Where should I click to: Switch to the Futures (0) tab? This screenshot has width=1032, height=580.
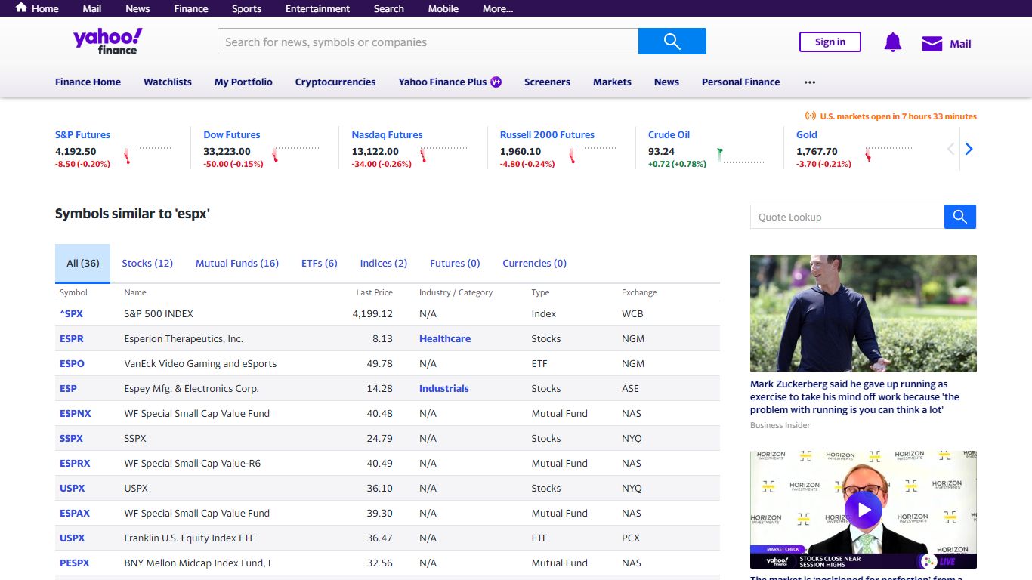[x=455, y=263]
